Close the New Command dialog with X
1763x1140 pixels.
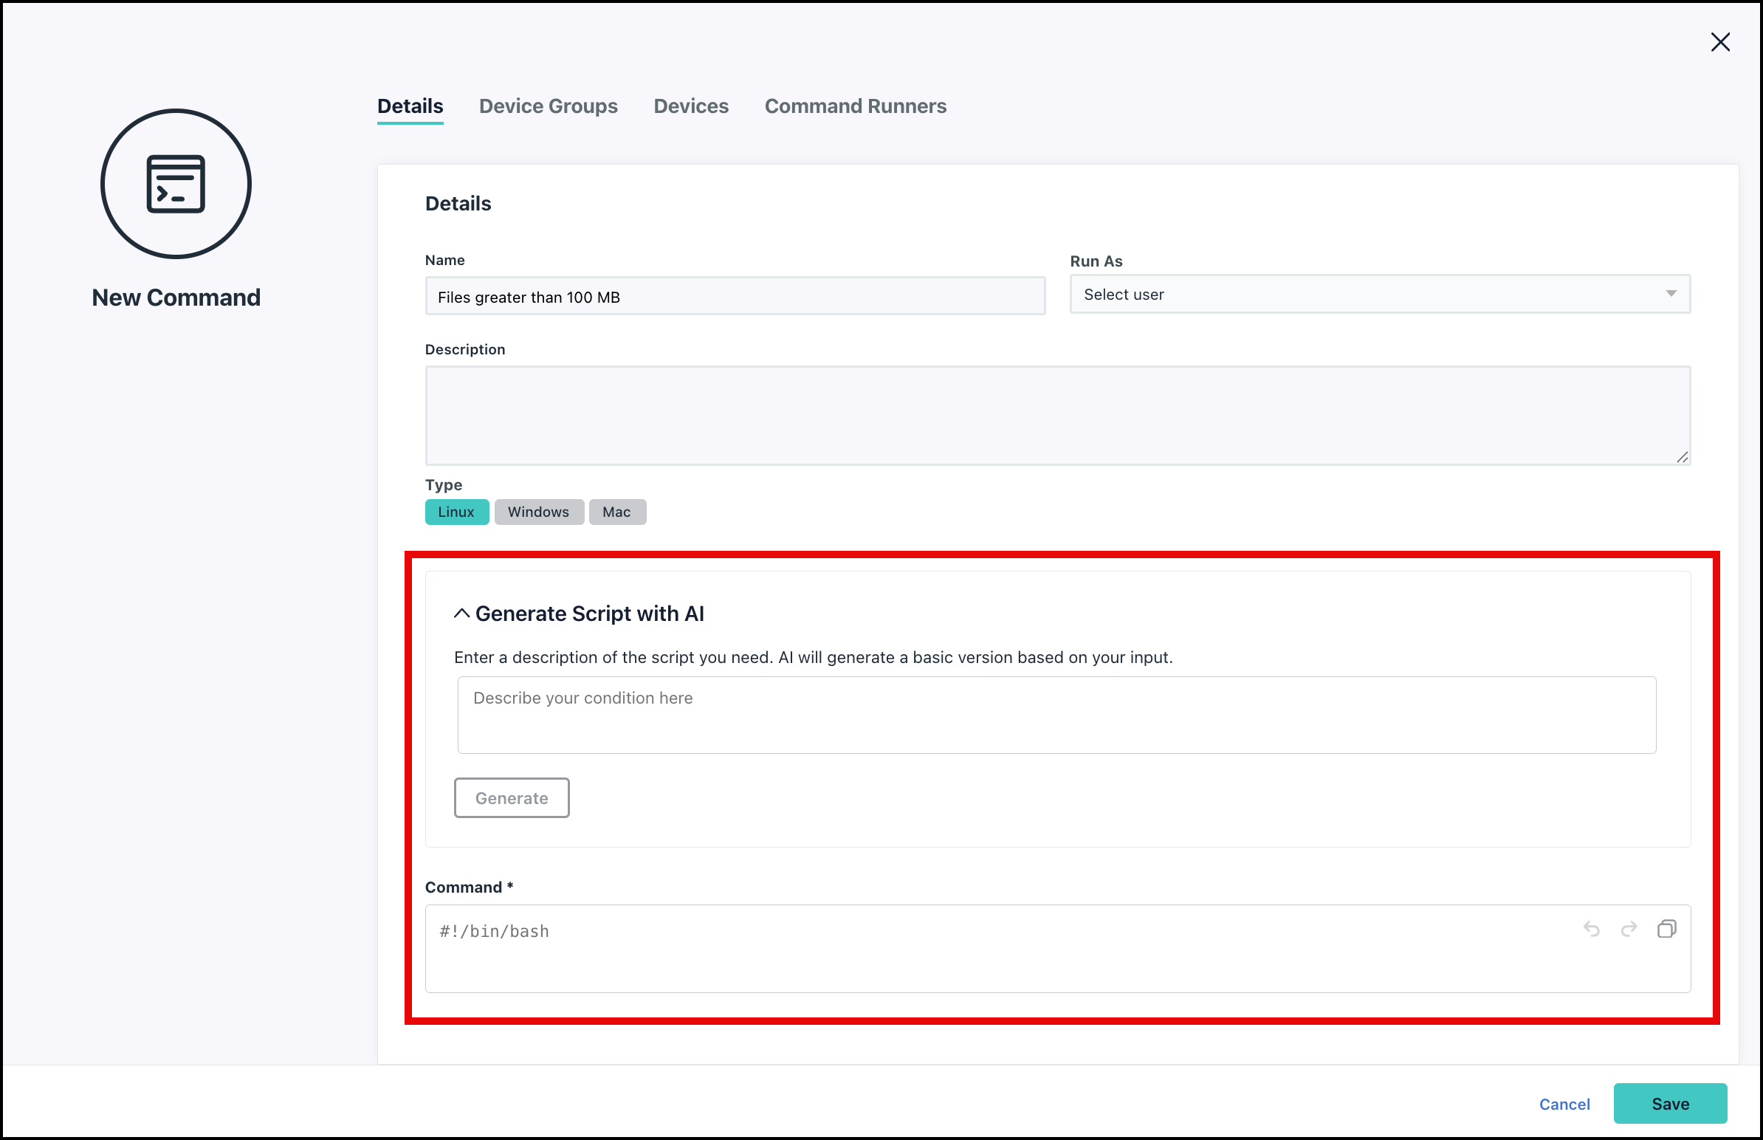(x=1720, y=42)
